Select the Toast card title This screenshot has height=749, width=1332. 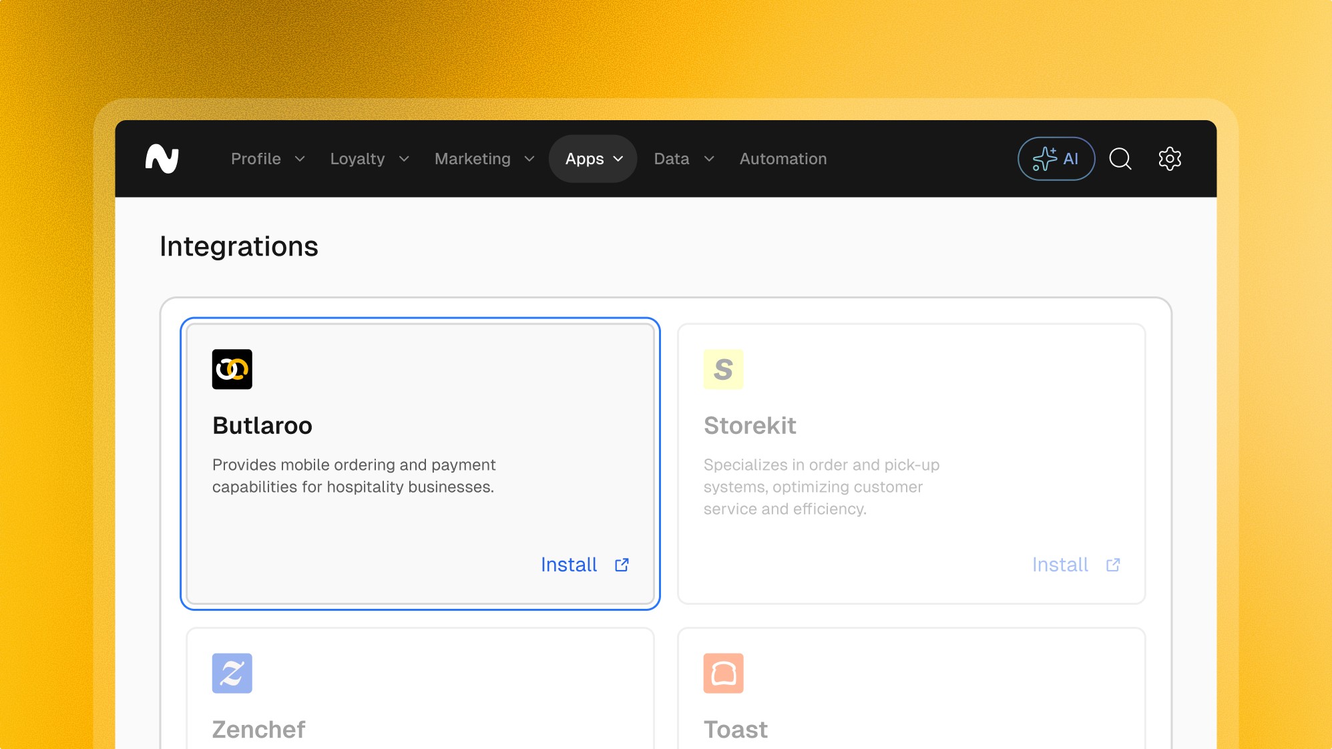pyautogui.click(x=735, y=730)
